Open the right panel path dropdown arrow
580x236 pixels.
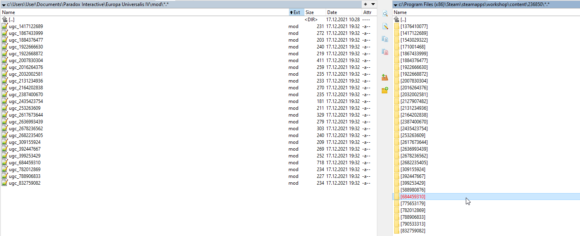click(x=396, y=4)
